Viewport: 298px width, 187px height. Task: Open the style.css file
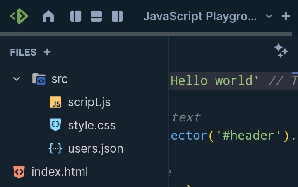(x=92, y=125)
